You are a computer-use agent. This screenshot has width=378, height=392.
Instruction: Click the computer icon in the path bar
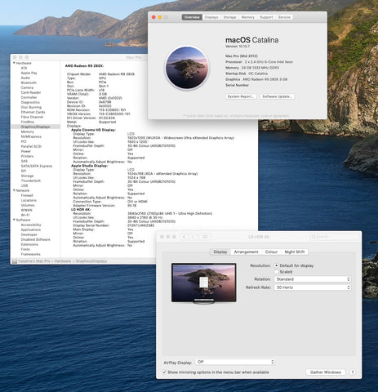[15, 261]
